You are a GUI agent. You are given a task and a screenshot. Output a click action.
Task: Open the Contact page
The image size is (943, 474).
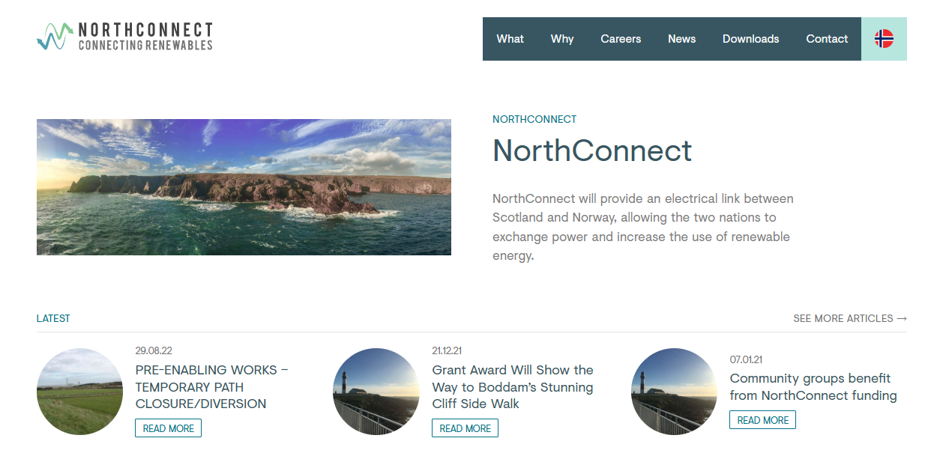[x=827, y=38]
